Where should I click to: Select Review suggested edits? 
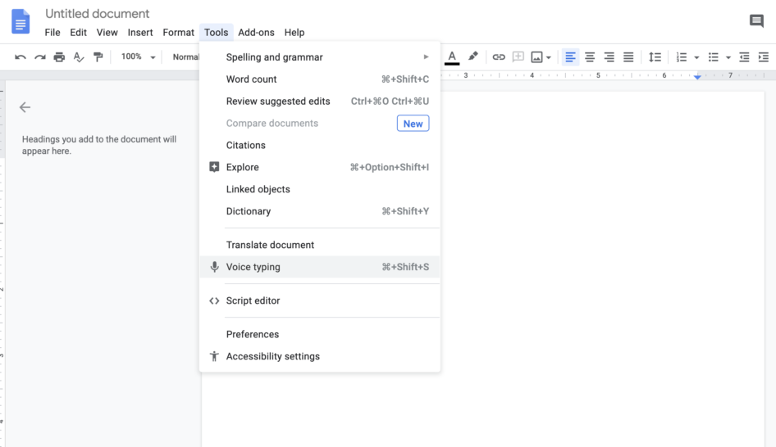[x=320, y=102]
